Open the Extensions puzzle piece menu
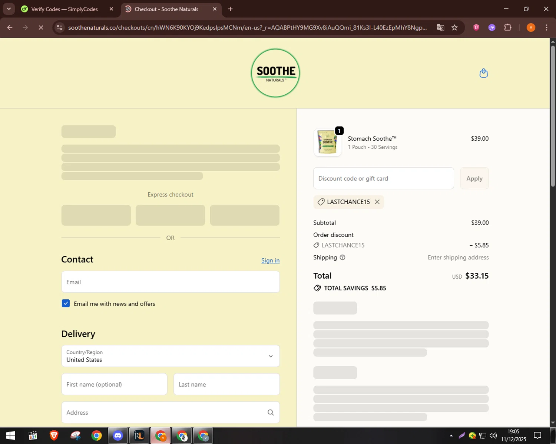This screenshot has height=444, width=556. [507, 27]
